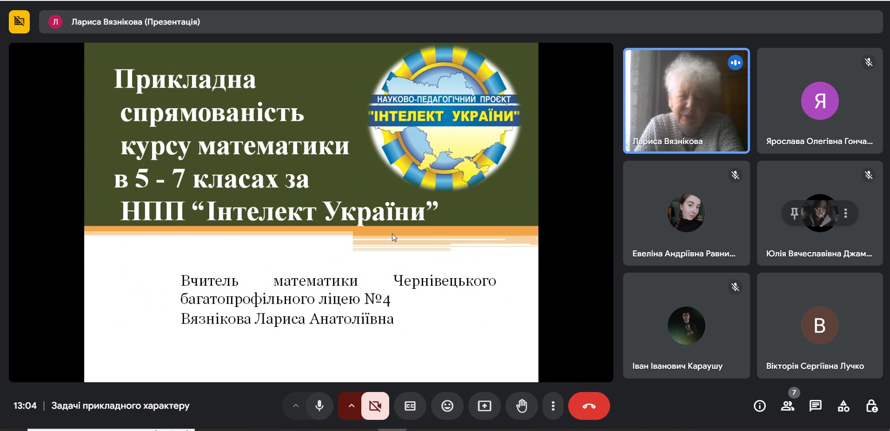890x431 pixels.
Task: Show the people panel with 7 participants
Action: click(787, 406)
